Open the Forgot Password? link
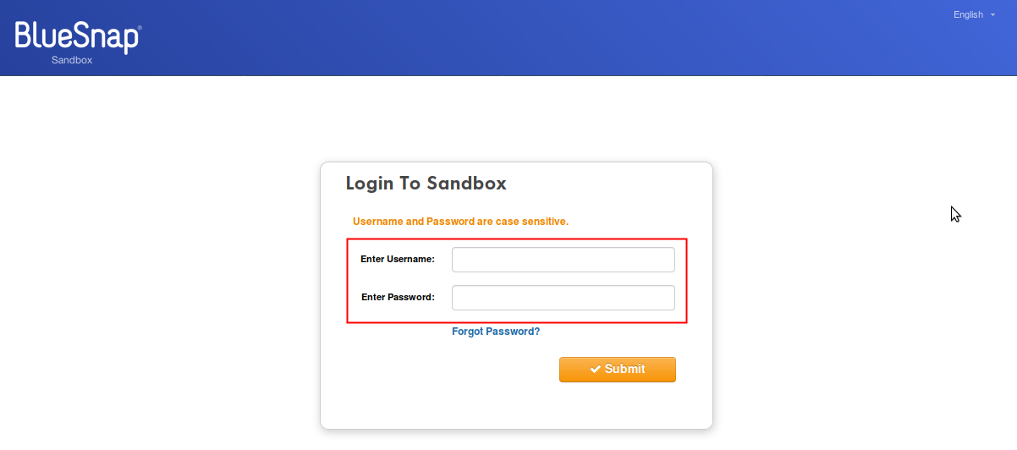This screenshot has height=450, width=1017. [496, 332]
